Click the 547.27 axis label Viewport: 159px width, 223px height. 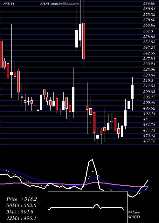pyautogui.click(x=149, y=47)
